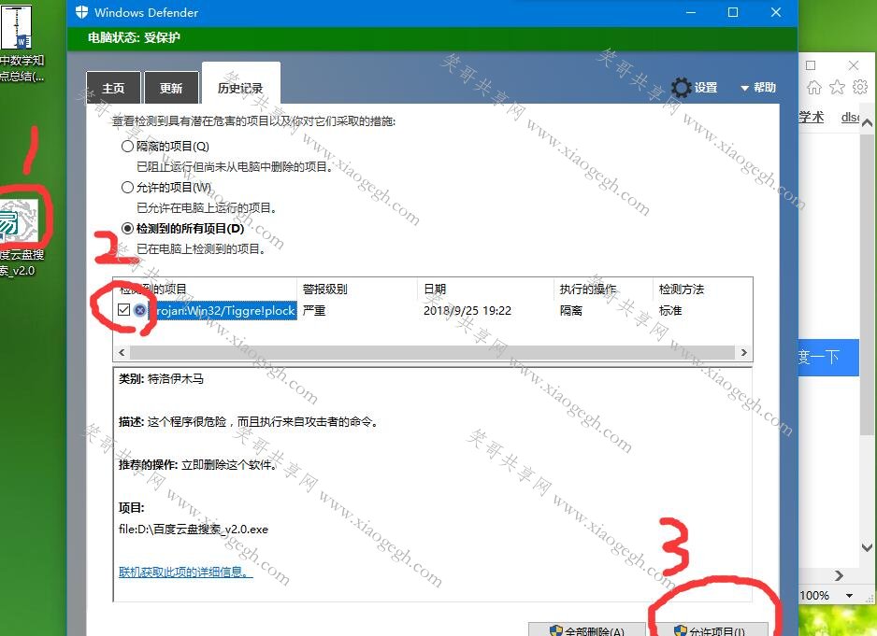Click the 允许项目(L) button
Viewport: 877px width, 636px height.
tap(711, 630)
